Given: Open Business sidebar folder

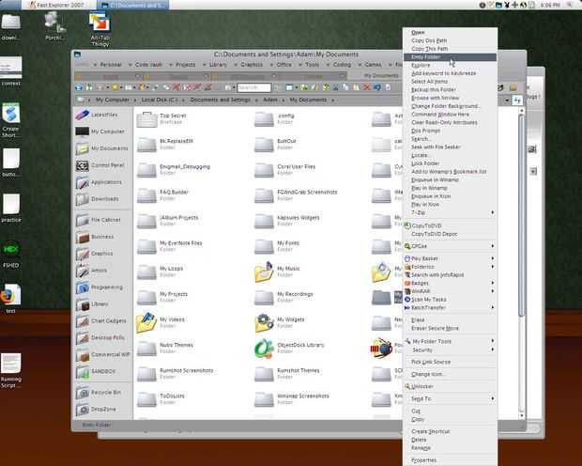Looking at the screenshot, I should coord(96,237).
